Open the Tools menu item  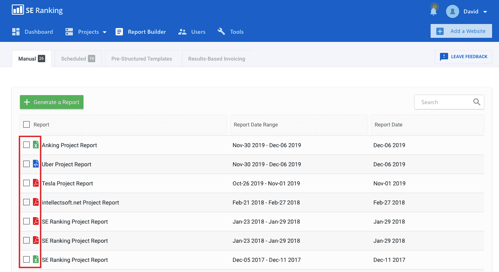point(230,32)
